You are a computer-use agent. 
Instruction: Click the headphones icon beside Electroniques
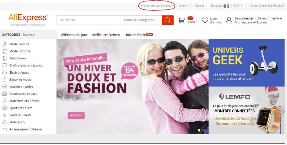[4, 72]
